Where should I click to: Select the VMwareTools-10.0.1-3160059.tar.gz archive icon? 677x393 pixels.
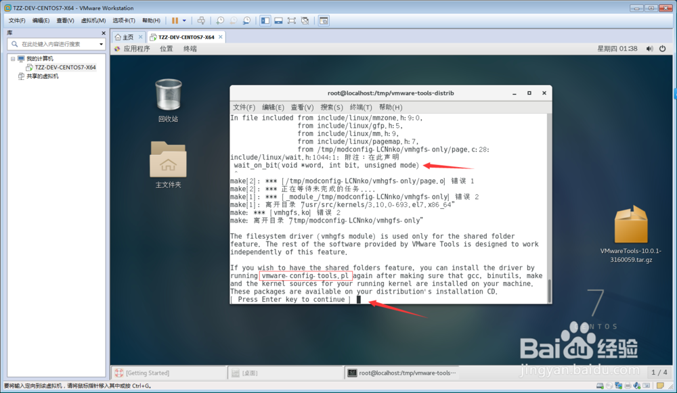coord(631,234)
